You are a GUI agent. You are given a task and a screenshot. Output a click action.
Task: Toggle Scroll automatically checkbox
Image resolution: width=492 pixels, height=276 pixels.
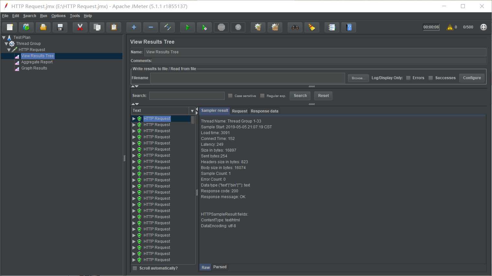[135, 268]
